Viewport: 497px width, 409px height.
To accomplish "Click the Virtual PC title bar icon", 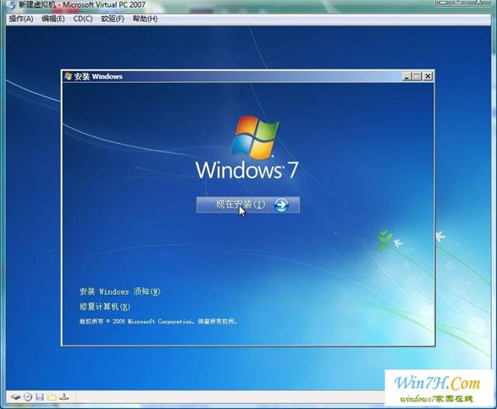I will click(x=11, y=5).
